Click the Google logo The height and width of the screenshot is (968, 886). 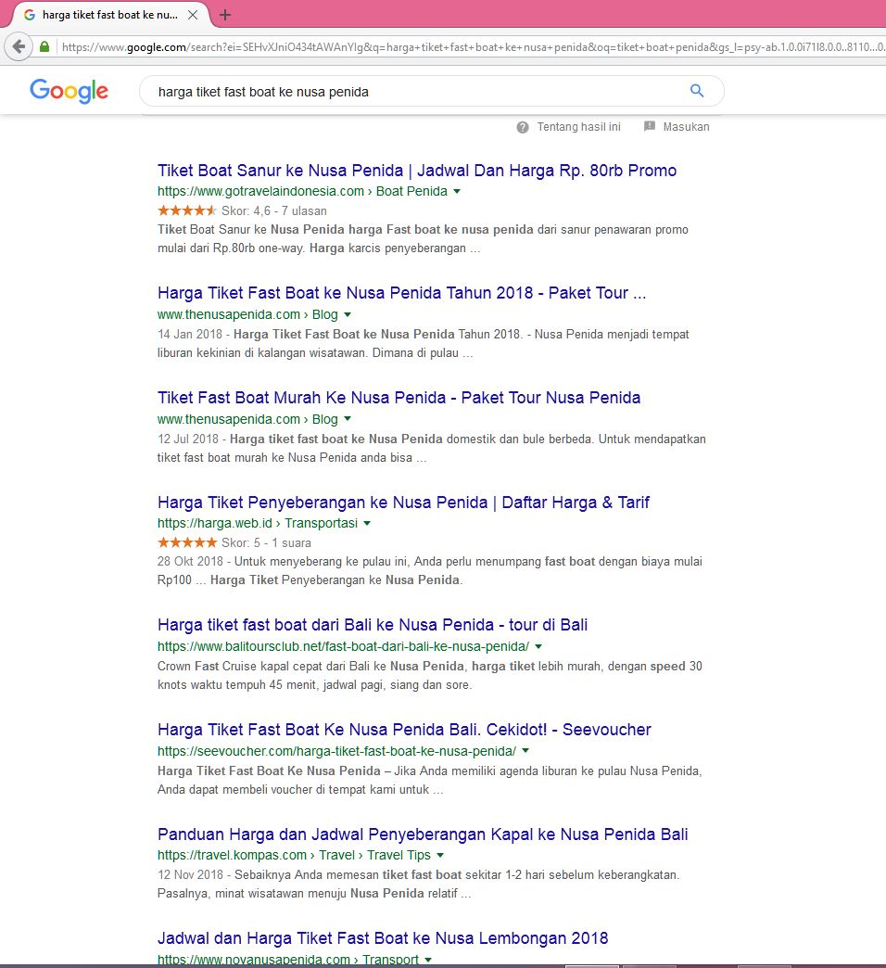pos(70,92)
